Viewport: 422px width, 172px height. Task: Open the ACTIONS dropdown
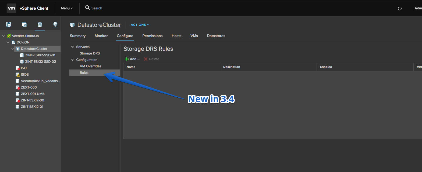[x=140, y=25]
